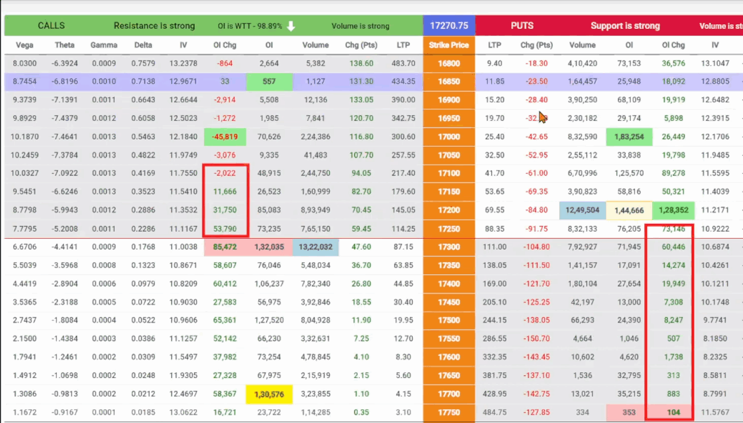
Task: Click the Delta column header
Action: pos(143,45)
